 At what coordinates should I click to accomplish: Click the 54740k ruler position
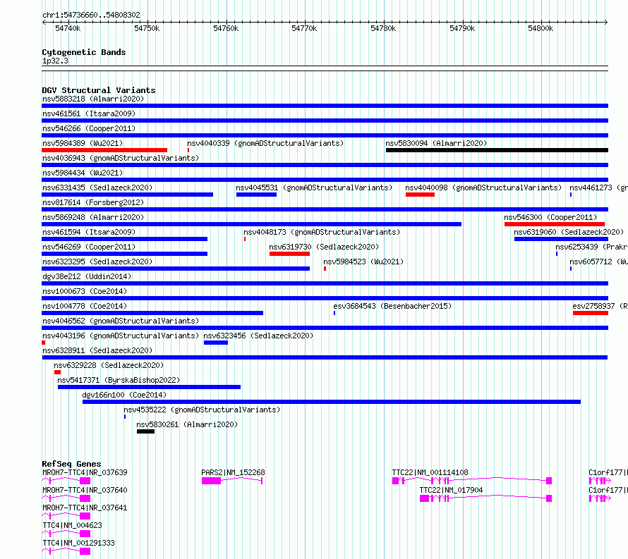click(68, 28)
